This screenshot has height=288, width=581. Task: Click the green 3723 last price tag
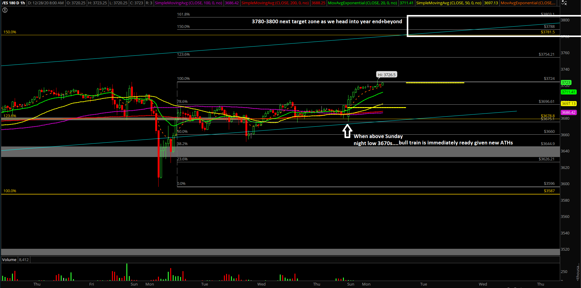click(566, 82)
